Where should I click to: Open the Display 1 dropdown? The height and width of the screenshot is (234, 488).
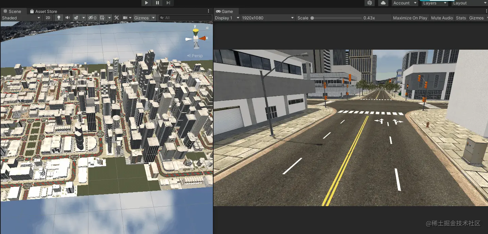(x=227, y=18)
